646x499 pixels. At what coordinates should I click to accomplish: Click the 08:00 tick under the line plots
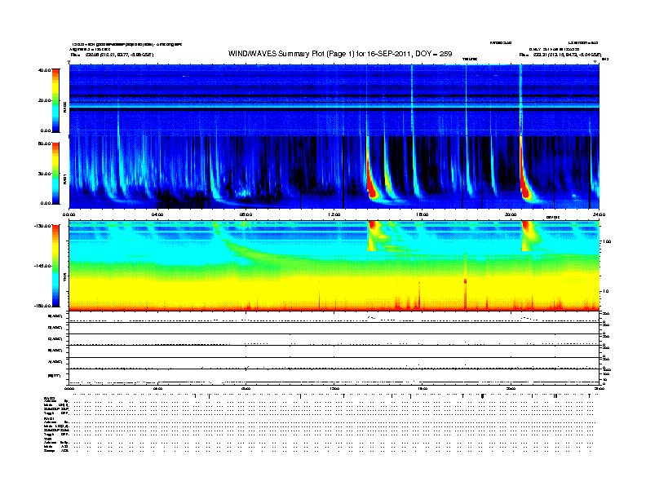pos(246,388)
